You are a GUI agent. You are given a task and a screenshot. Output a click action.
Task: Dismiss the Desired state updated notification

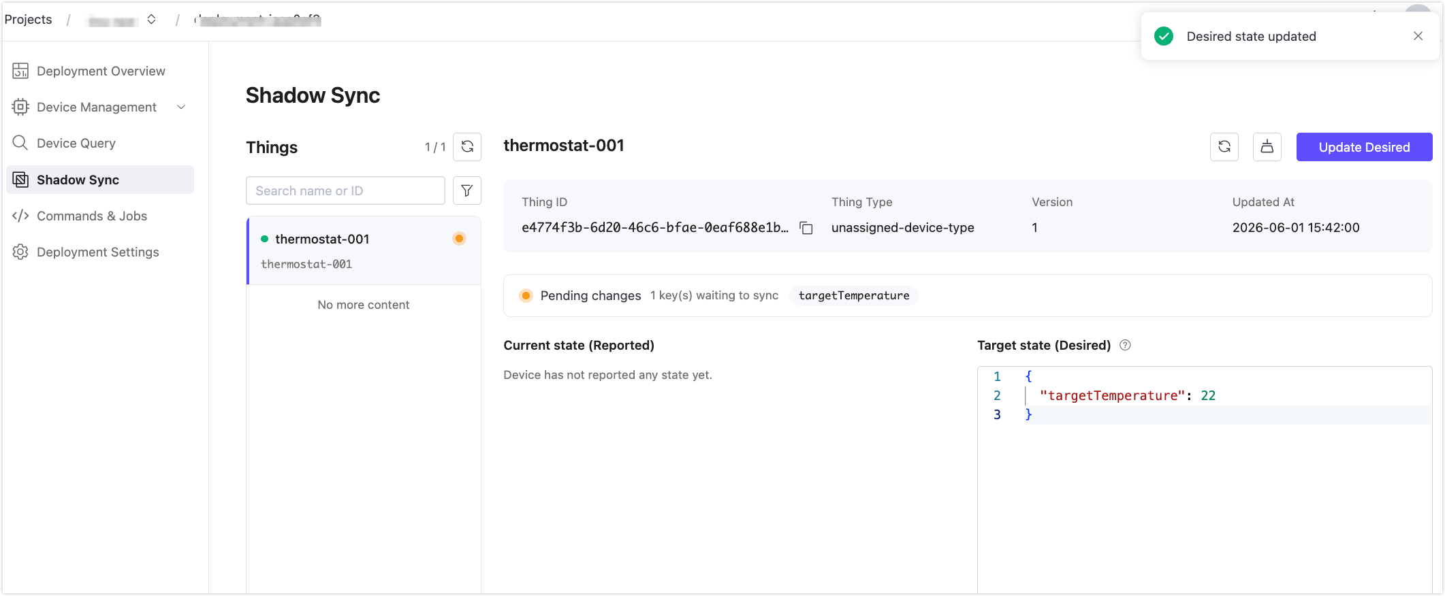(x=1418, y=36)
